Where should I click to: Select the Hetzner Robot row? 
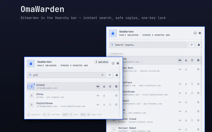click(155, 129)
